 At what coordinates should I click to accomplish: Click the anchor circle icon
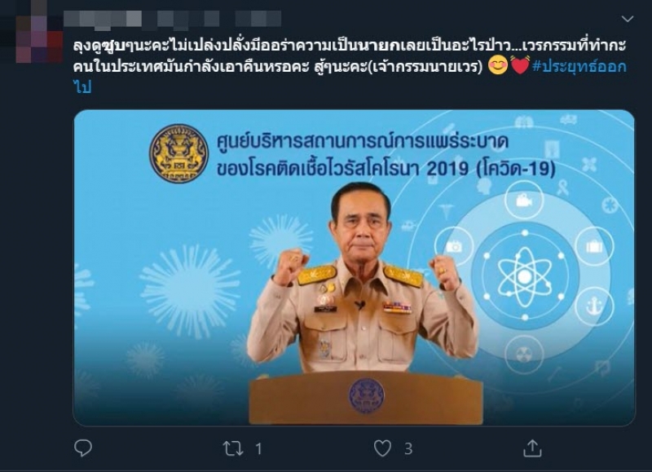[594, 307]
